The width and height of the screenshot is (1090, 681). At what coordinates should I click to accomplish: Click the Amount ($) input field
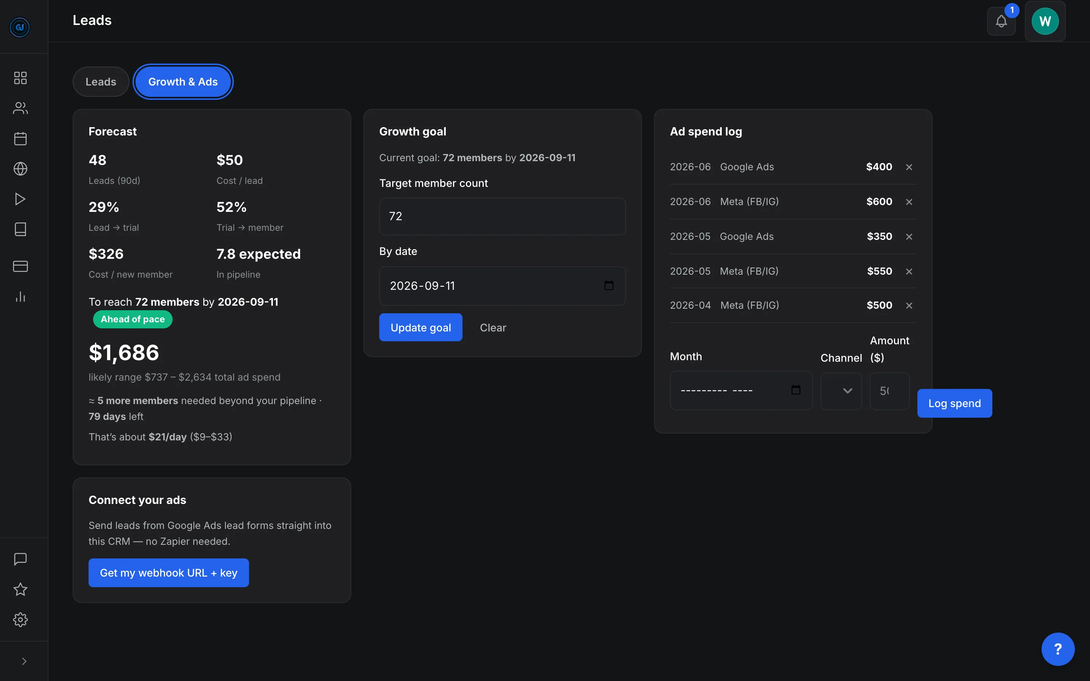pos(889,391)
